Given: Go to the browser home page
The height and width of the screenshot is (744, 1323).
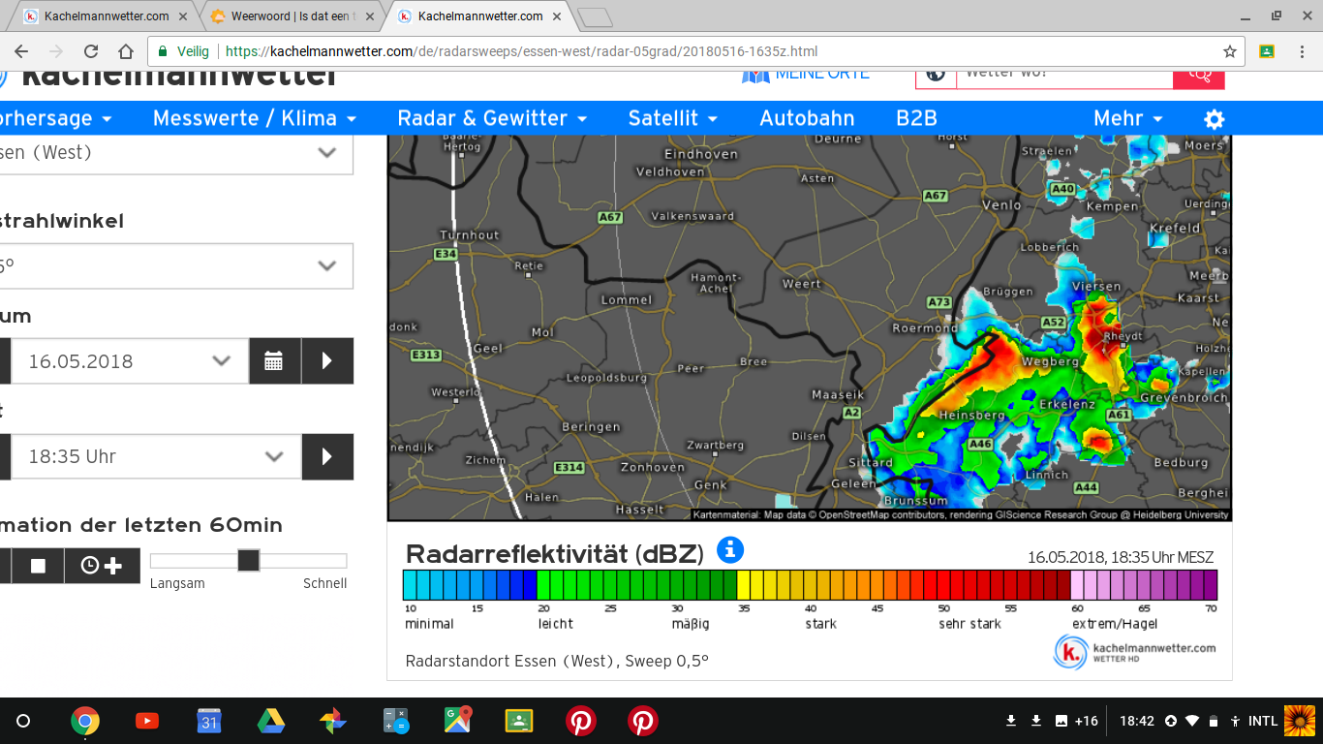Looking at the screenshot, I should coord(126,51).
